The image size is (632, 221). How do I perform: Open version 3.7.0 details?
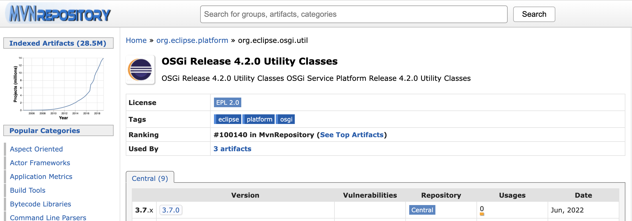pos(170,210)
